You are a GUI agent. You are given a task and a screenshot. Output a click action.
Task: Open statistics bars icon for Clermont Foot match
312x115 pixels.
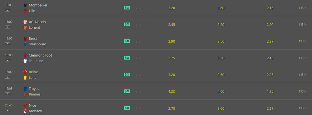pyautogui.click(x=138, y=58)
